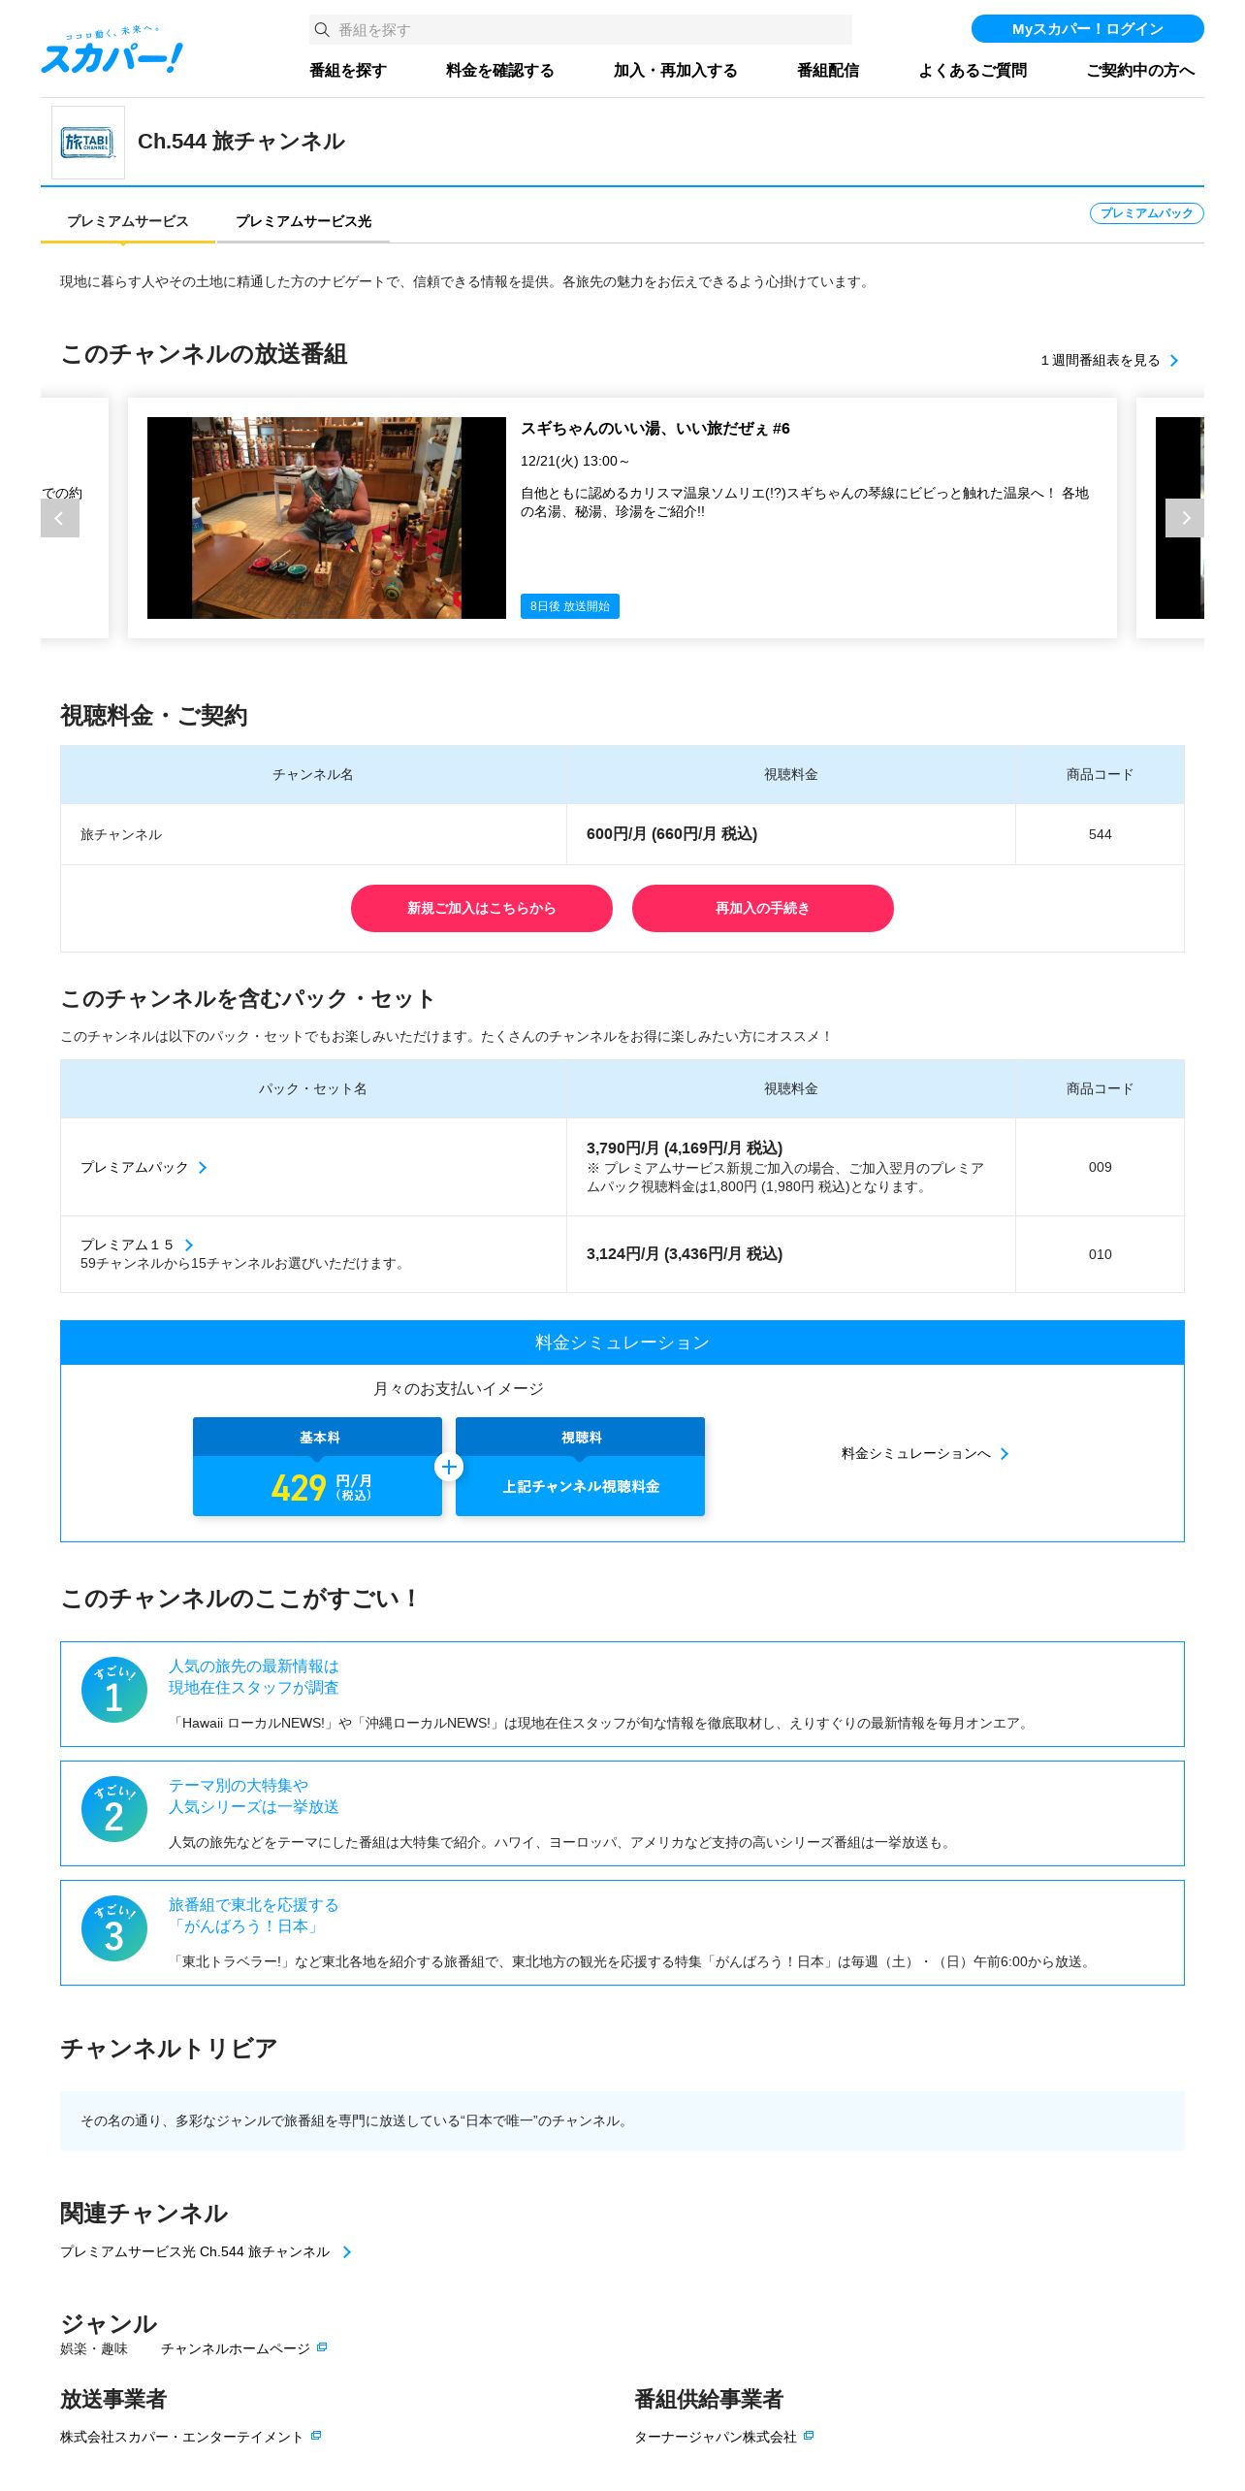This screenshot has height=2491, width=1245.
Task: Click external link icon beside チャンネルホームページ
Action: click(x=322, y=2347)
